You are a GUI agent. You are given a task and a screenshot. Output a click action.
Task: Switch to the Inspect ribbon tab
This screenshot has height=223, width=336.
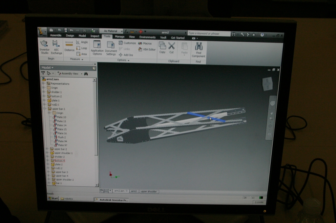coord(95,36)
